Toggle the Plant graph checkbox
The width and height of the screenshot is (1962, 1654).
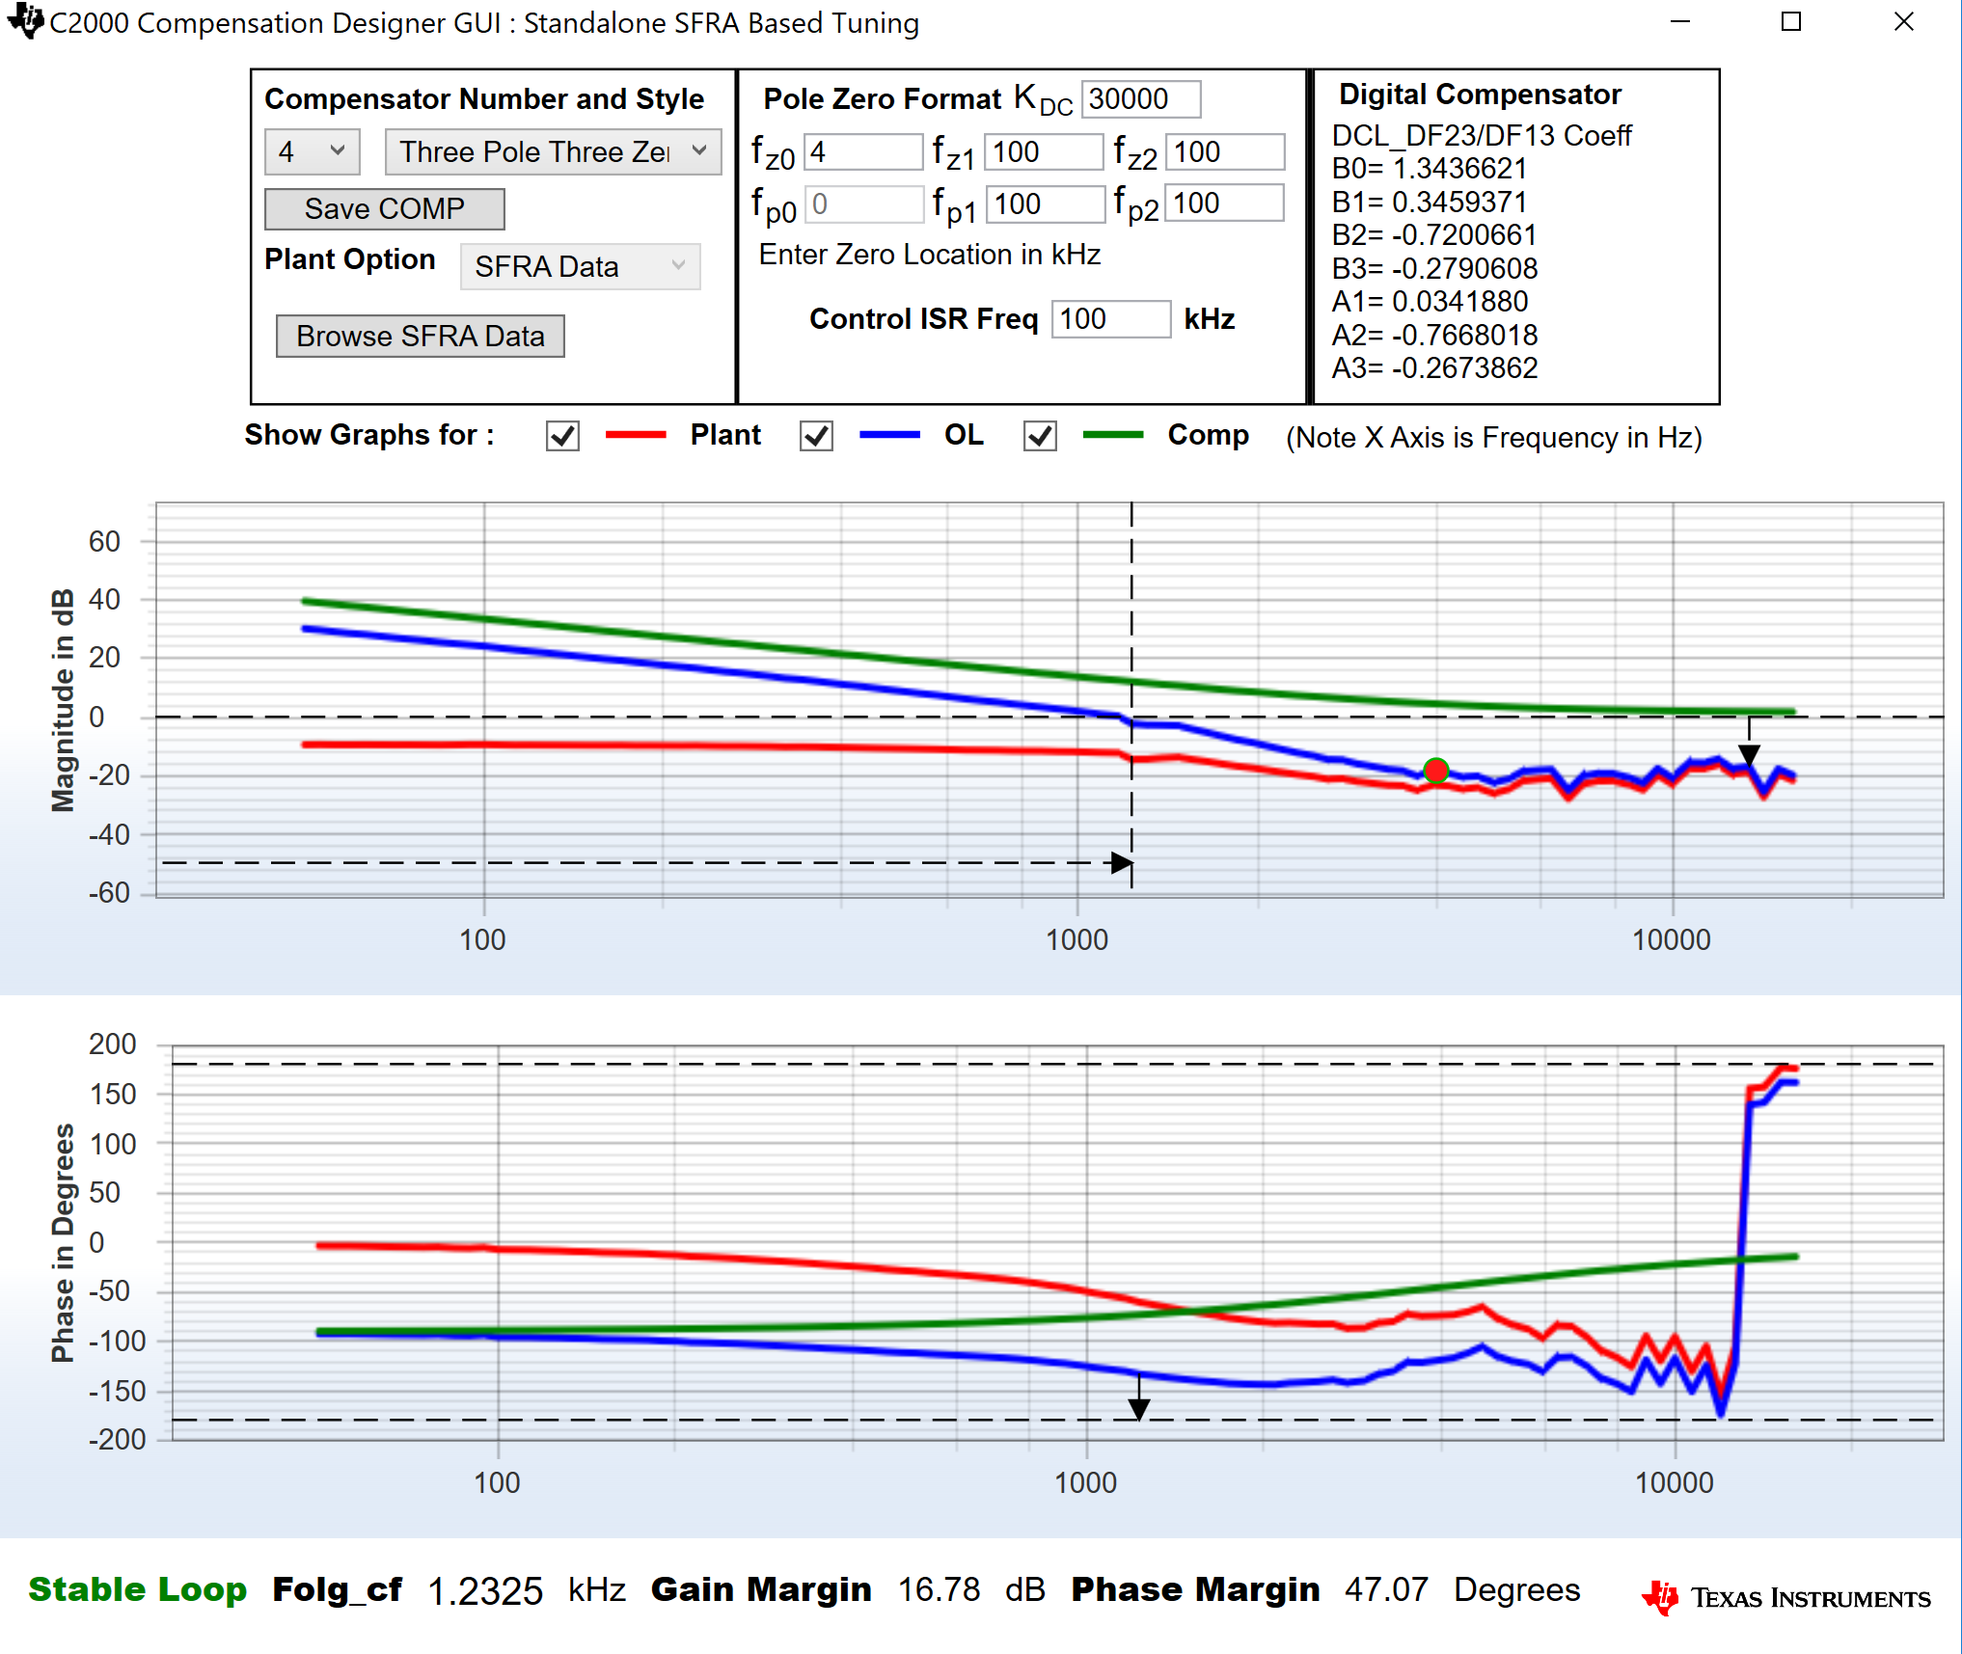coord(562,436)
